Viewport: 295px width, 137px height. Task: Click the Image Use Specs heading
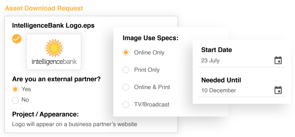pyautogui.click(x=150, y=38)
